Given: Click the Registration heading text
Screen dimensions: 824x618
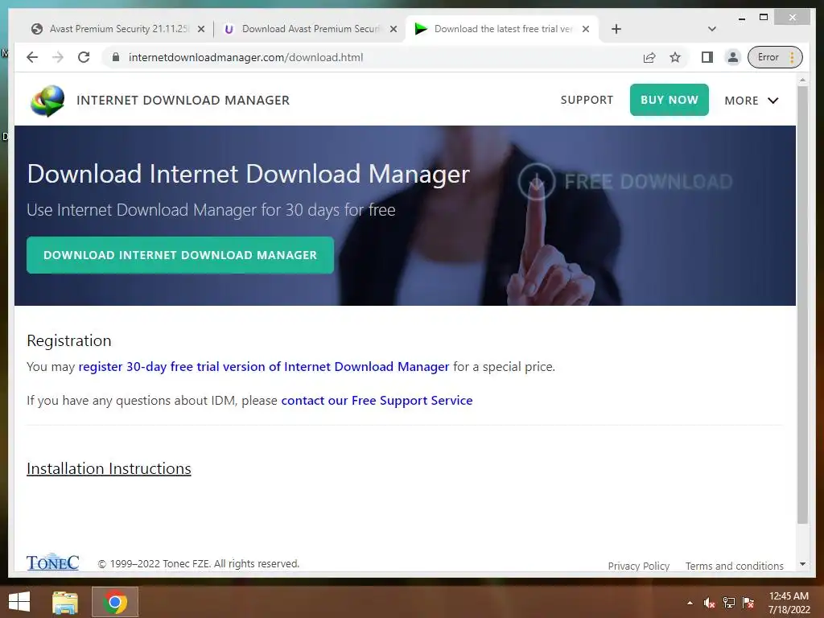Looking at the screenshot, I should [x=69, y=341].
